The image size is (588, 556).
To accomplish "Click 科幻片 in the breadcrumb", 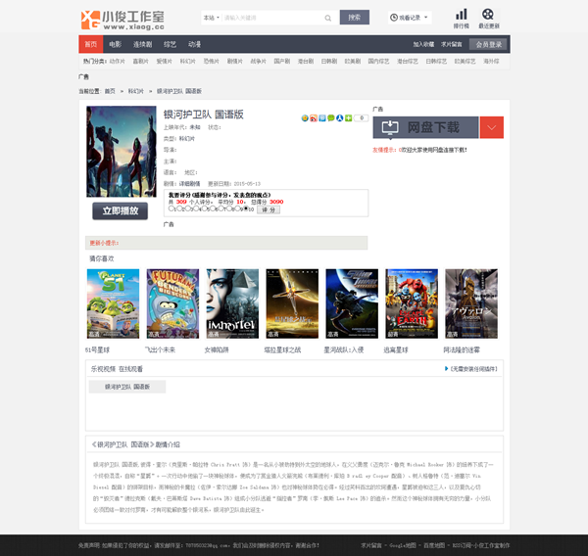I will coord(136,91).
